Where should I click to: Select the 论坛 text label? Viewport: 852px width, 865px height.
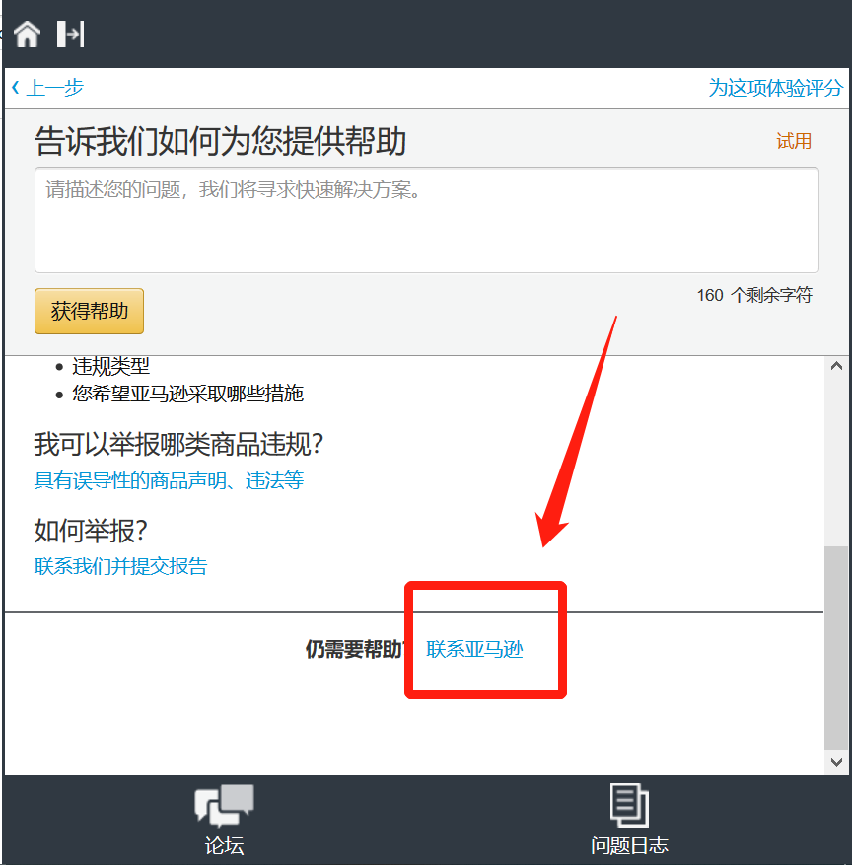click(x=224, y=845)
